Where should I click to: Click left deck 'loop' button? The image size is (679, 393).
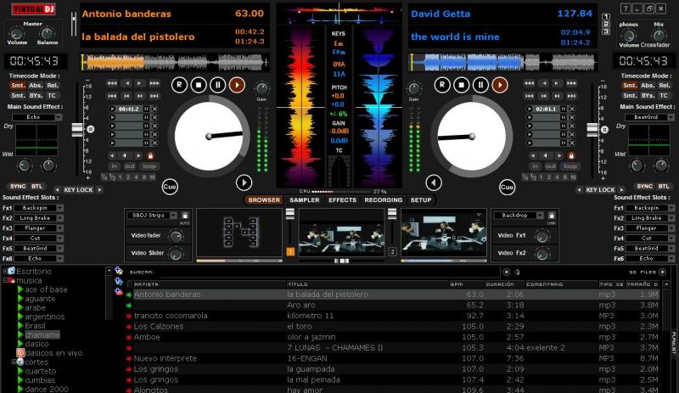coord(149,166)
